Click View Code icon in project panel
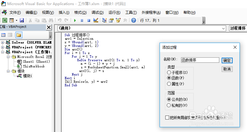 click(3, 35)
